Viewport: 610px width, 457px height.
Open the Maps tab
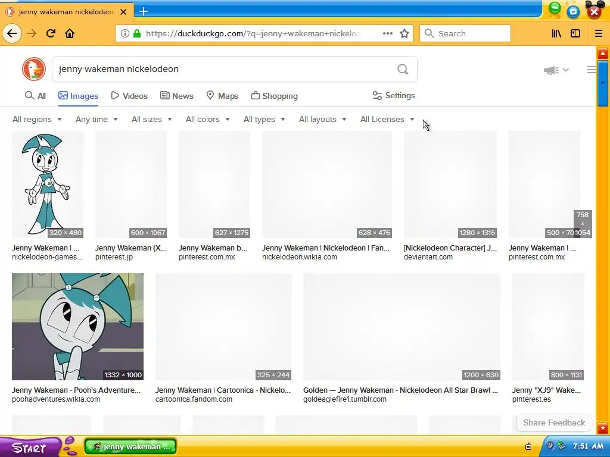tap(222, 96)
